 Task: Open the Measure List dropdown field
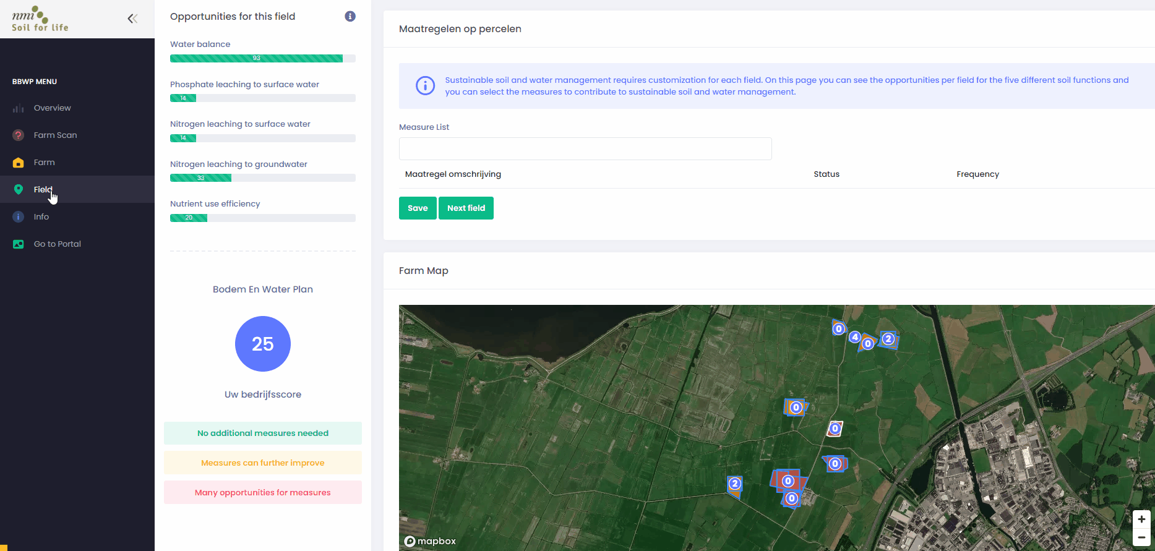tap(585, 149)
